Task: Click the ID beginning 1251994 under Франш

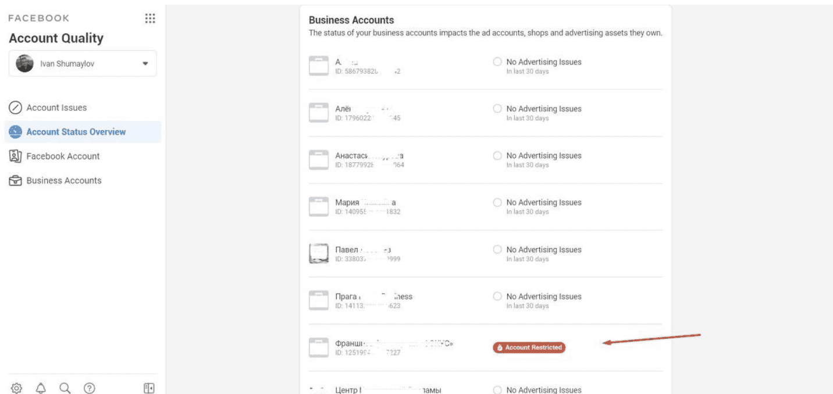Action: (x=368, y=353)
